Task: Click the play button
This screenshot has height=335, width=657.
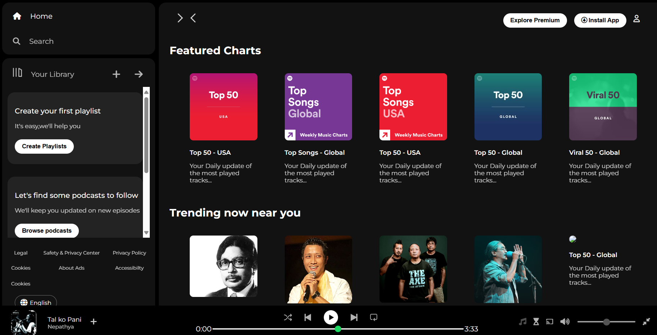Action: coord(331,317)
